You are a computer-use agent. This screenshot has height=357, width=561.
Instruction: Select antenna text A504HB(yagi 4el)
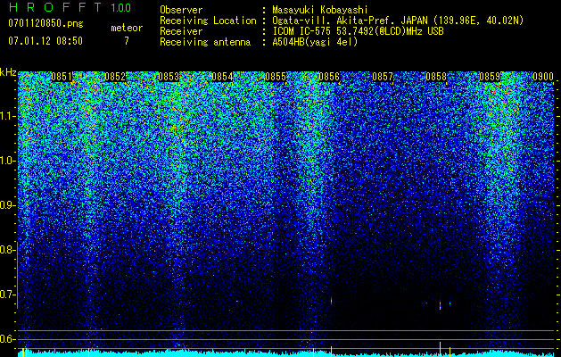coord(315,42)
